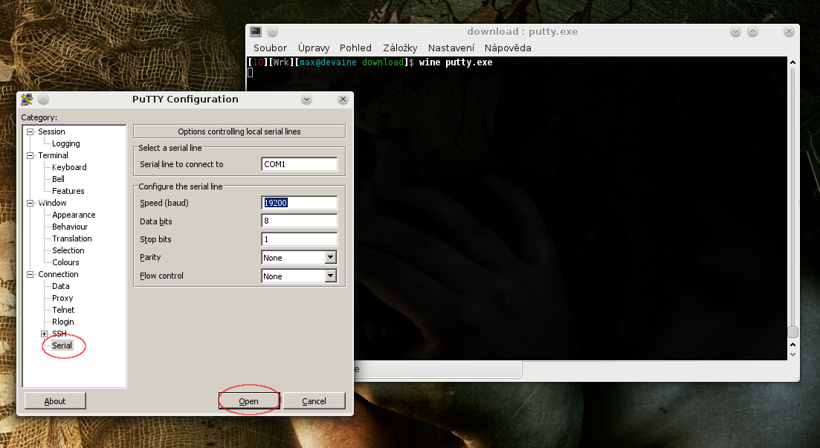The image size is (820, 448).
Task: Select Data in category tree
Action: click(61, 286)
